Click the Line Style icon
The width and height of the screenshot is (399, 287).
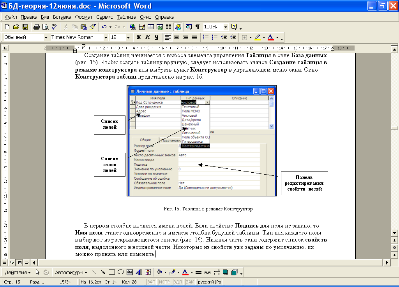pos(198,272)
